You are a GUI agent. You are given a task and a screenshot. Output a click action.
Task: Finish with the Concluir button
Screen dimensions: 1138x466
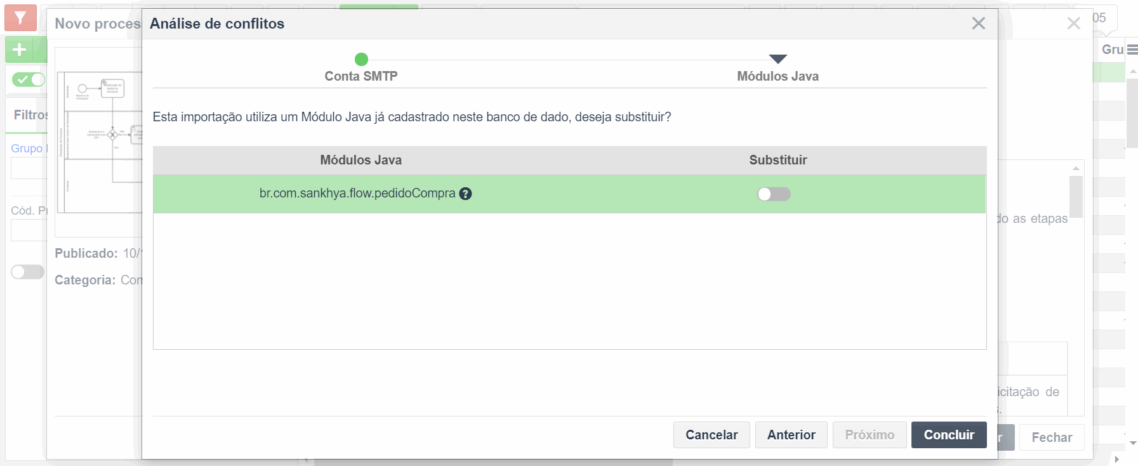pos(949,435)
